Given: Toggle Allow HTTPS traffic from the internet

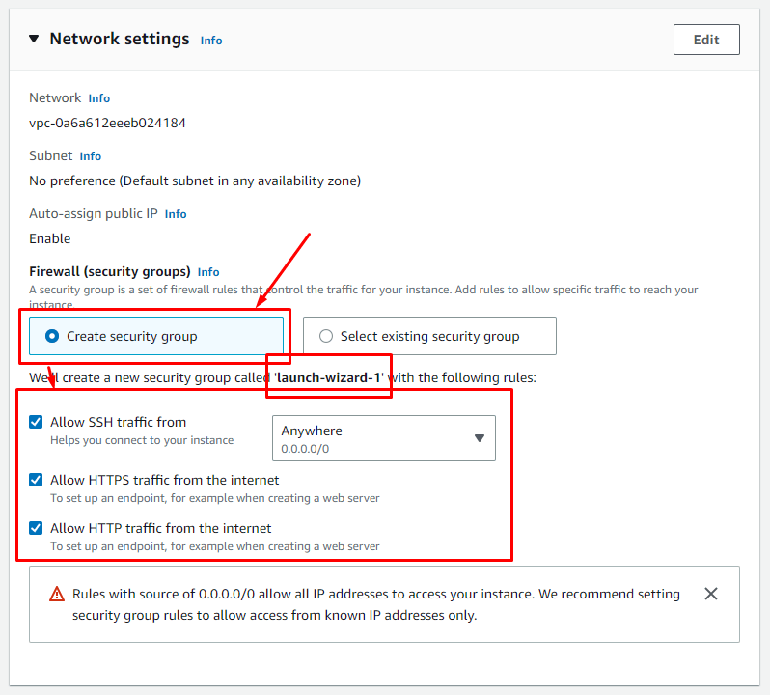Looking at the screenshot, I should tap(36, 480).
